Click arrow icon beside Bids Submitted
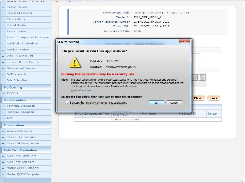 click(x=3, y=81)
